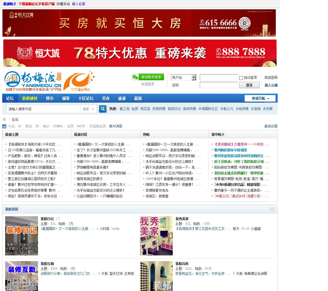
Task: Open the 用户名 login type dropdown
Action: [184, 77]
